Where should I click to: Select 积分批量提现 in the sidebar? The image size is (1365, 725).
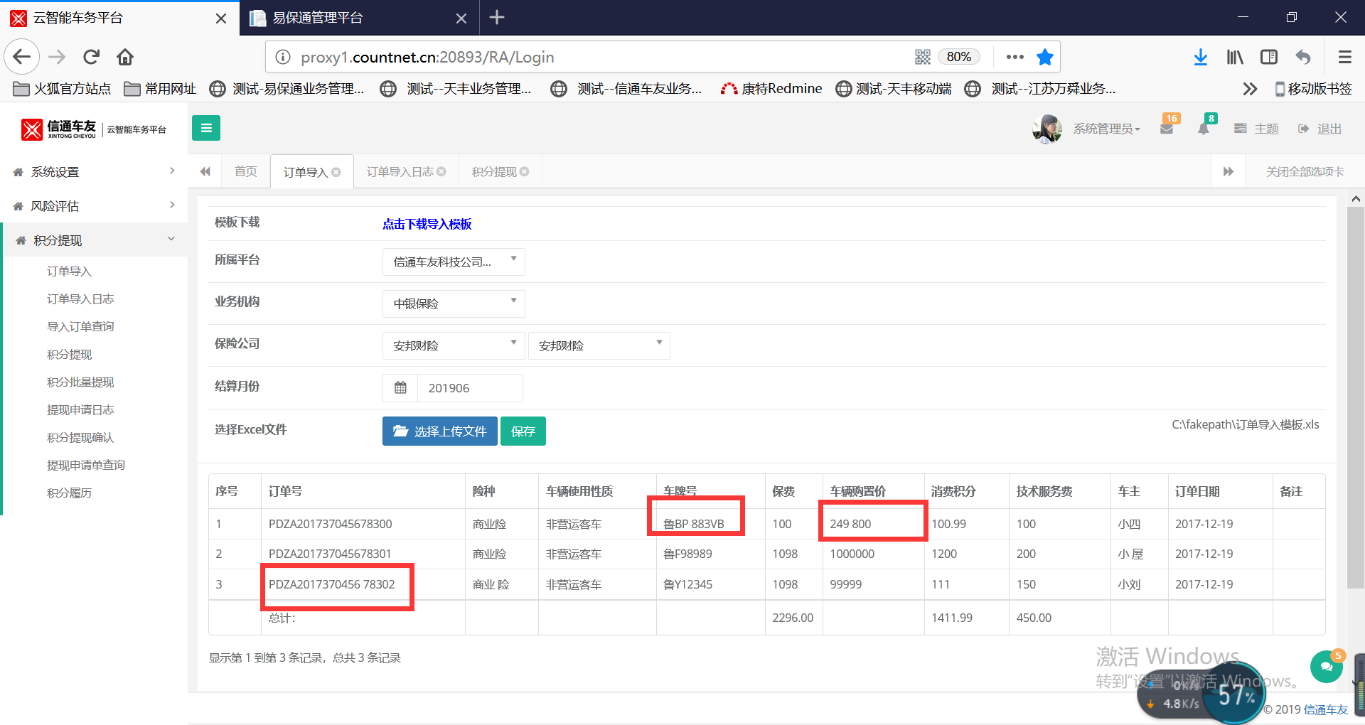coord(80,382)
